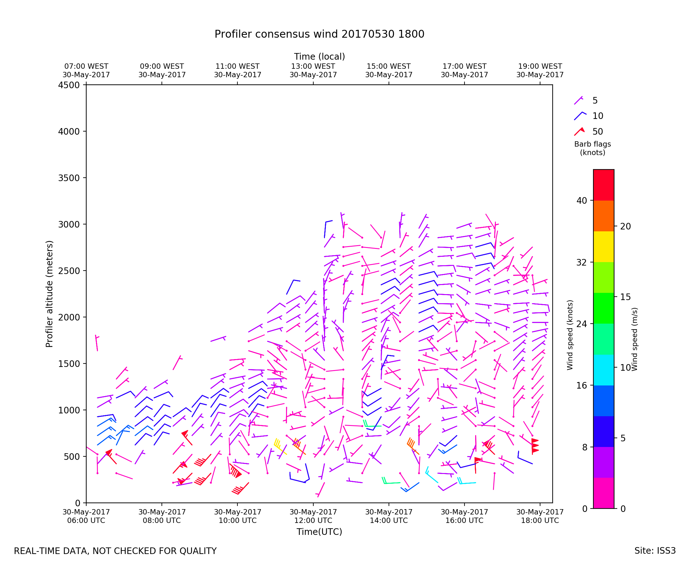Click the magenta bottom segment of the colorbar
The image size is (690, 565).
[x=603, y=493]
